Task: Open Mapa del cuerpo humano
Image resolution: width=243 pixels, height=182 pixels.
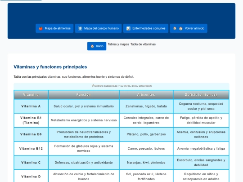Action: point(98,28)
